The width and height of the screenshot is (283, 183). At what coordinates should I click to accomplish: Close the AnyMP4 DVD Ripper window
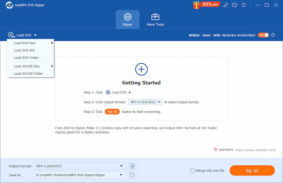click(x=276, y=5)
